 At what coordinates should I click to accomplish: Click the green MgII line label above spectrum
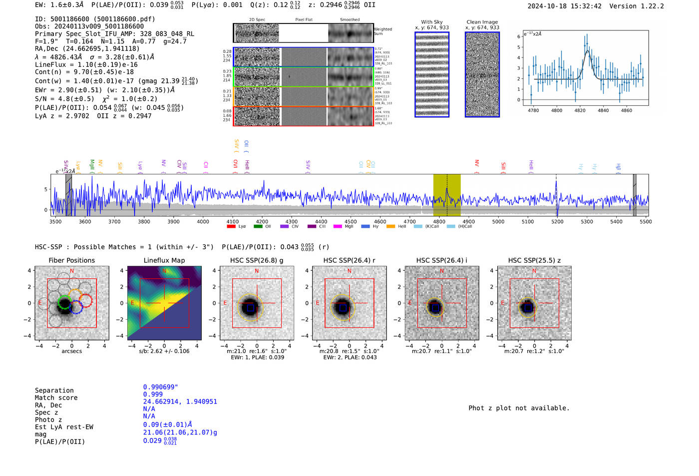tap(92, 166)
